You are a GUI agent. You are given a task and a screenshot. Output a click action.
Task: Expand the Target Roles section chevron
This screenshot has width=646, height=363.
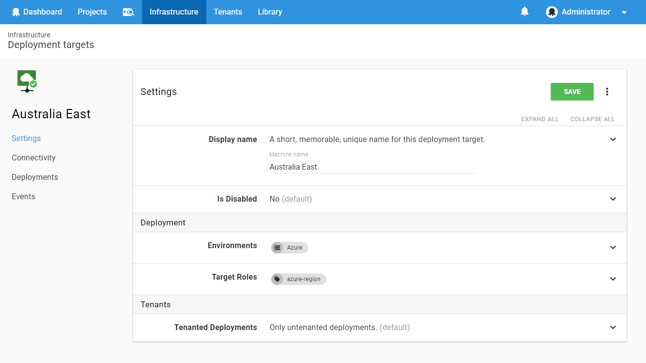pos(613,279)
